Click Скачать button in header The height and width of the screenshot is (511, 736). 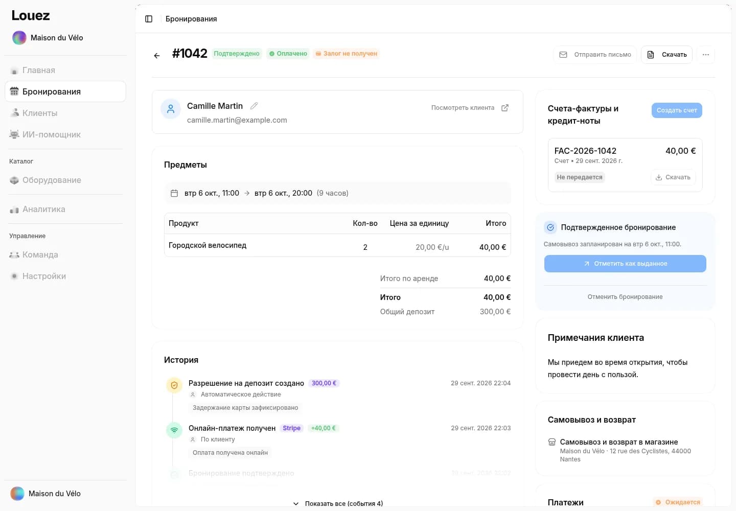pos(666,55)
